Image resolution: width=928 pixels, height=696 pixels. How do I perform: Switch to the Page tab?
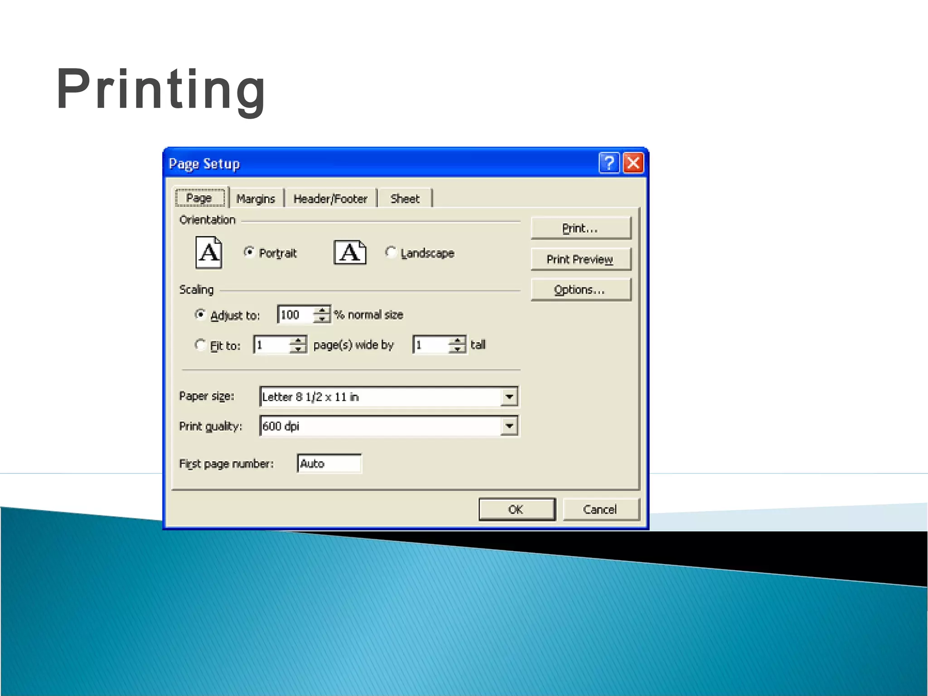[x=199, y=198]
